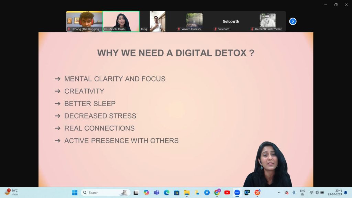The height and width of the screenshot is (198, 352).
Task: Restore down the Zoom meeting window
Action: [x=336, y=5]
